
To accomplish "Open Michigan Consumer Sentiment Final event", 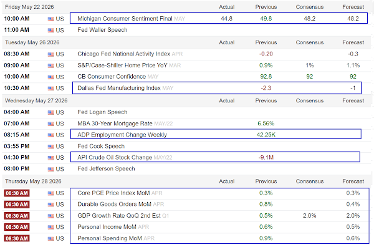I will point(125,19).
